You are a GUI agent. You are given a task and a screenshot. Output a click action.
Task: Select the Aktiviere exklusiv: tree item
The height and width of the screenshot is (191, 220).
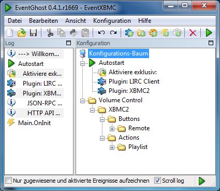click(133, 72)
